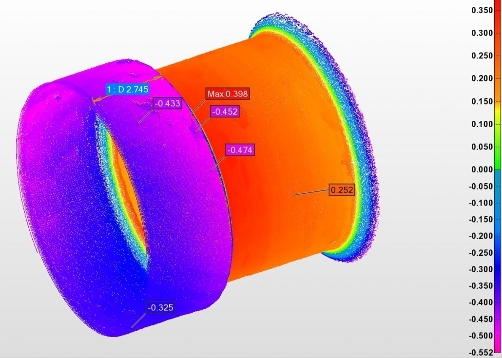The height and width of the screenshot is (358, 502).
Task: Click the 0.350 value on color scale
Action: pyautogui.click(x=482, y=10)
